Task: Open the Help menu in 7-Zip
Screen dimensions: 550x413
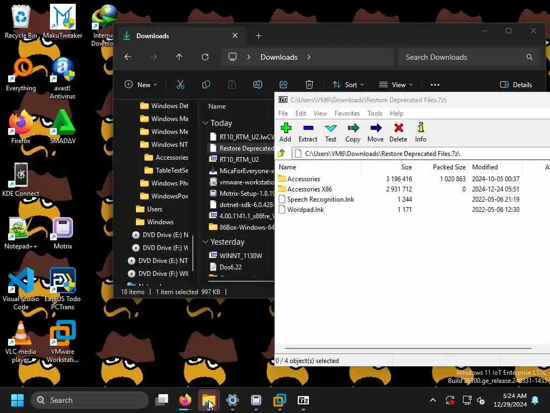Action: tap(397, 113)
